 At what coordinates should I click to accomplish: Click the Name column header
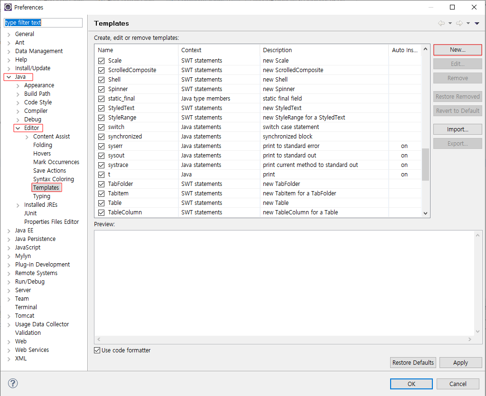pyautogui.click(x=136, y=50)
